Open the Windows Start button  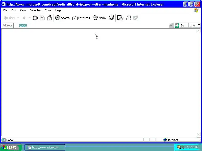pos(11,147)
